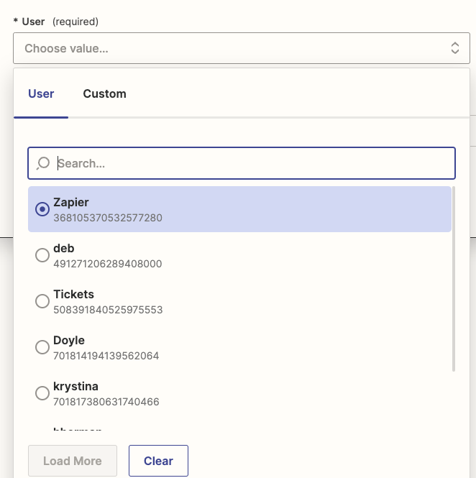
Task: Select the radio button beside Zapier
Action: pos(42,209)
